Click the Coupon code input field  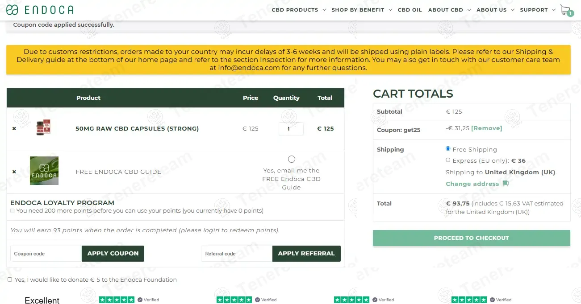pyautogui.click(x=46, y=254)
